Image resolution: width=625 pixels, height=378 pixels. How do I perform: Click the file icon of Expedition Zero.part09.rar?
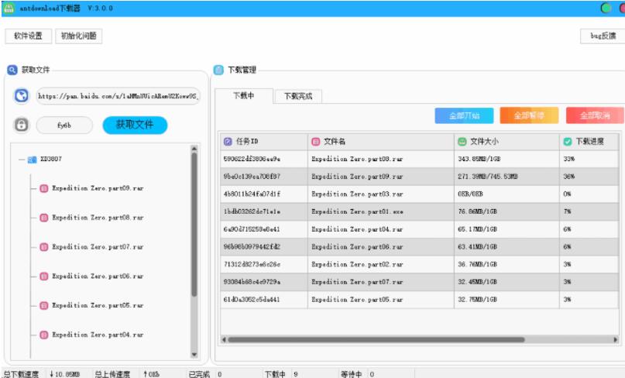(44, 188)
